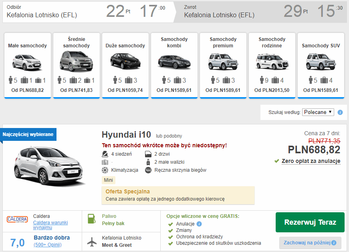Image resolution: width=349 pixels, height=252 pixels.
Task: Click the Caldera company logo
Action: (x=17, y=219)
